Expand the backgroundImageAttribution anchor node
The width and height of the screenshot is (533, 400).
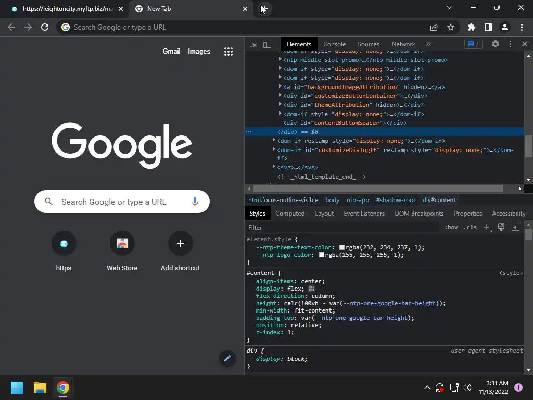click(280, 87)
